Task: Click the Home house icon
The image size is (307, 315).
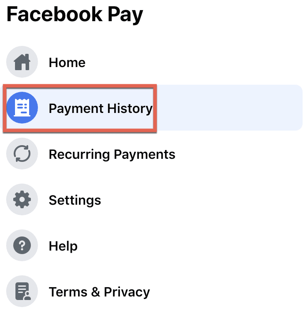Action: [22, 62]
